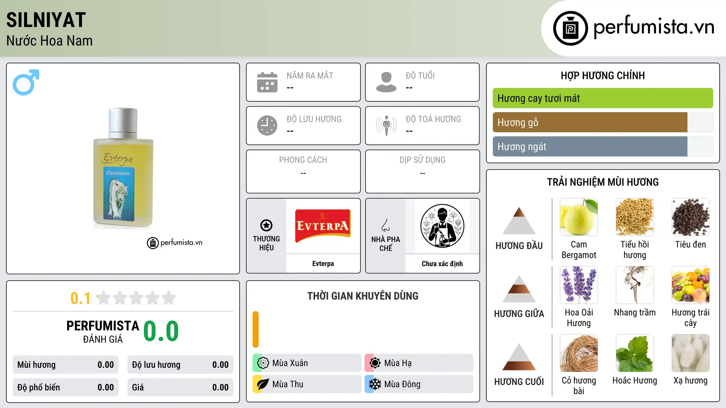Image resolution: width=726 pixels, height=408 pixels.
Task: Open the Cỏ hương bài note image
Action: pos(579,353)
